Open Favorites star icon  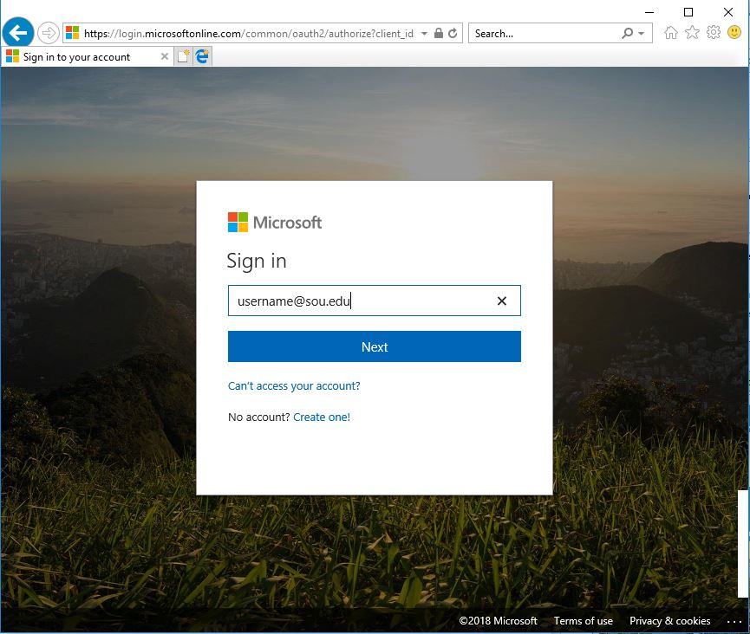pyautogui.click(x=692, y=33)
